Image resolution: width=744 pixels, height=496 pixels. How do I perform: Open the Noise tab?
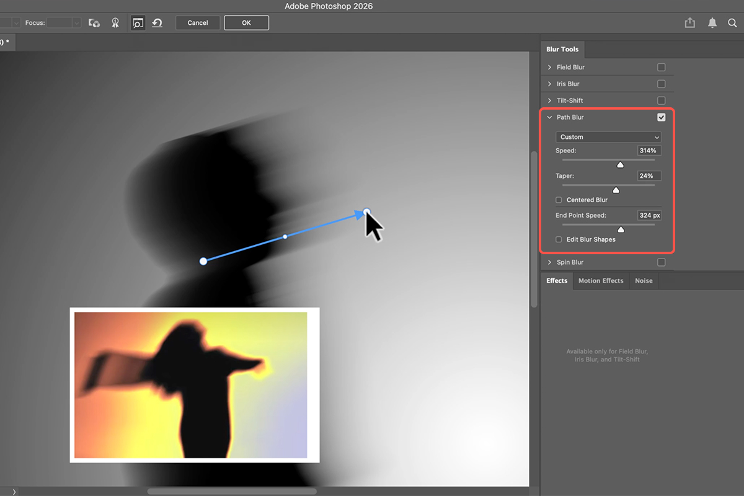click(x=644, y=281)
